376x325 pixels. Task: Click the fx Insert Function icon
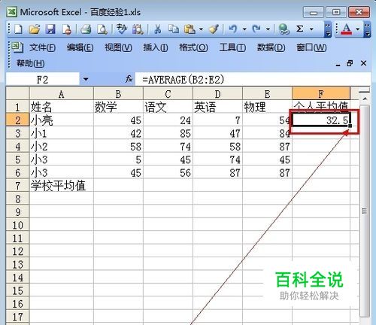[x=129, y=79]
